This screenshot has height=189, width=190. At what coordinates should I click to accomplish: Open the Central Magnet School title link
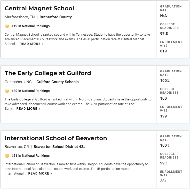39,8
